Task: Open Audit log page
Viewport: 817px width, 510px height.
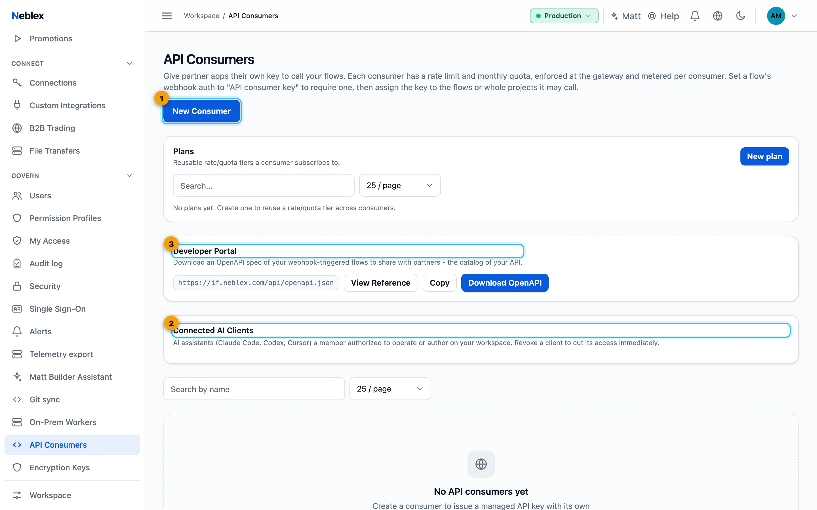Action: [x=72, y=263]
